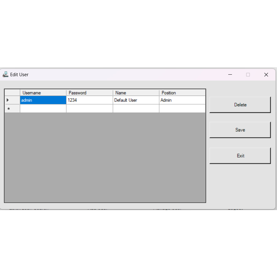Click the new row asterisk header
This screenshot has height=277, width=277.
[x=12, y=109]
